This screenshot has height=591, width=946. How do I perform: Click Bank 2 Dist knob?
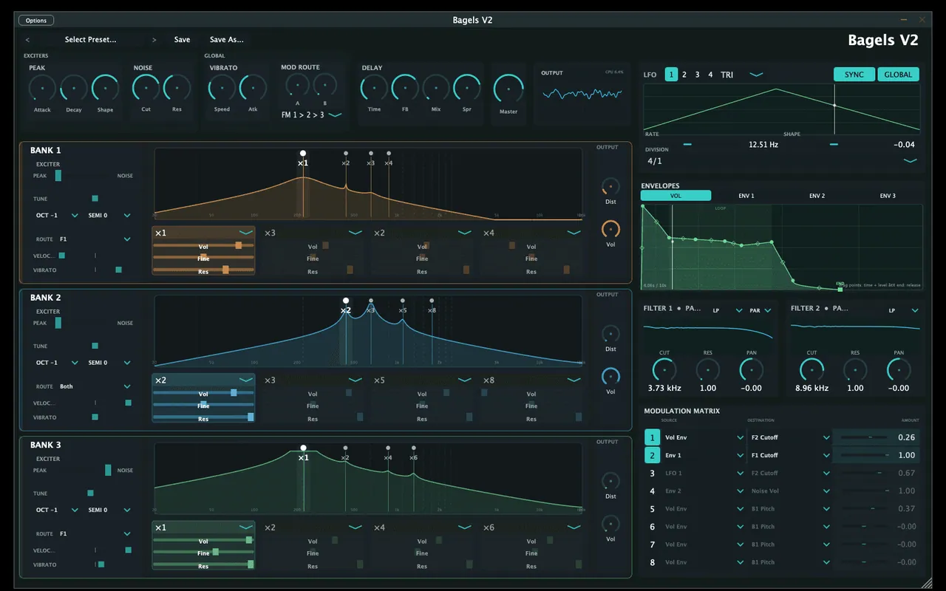coord(610,334)
